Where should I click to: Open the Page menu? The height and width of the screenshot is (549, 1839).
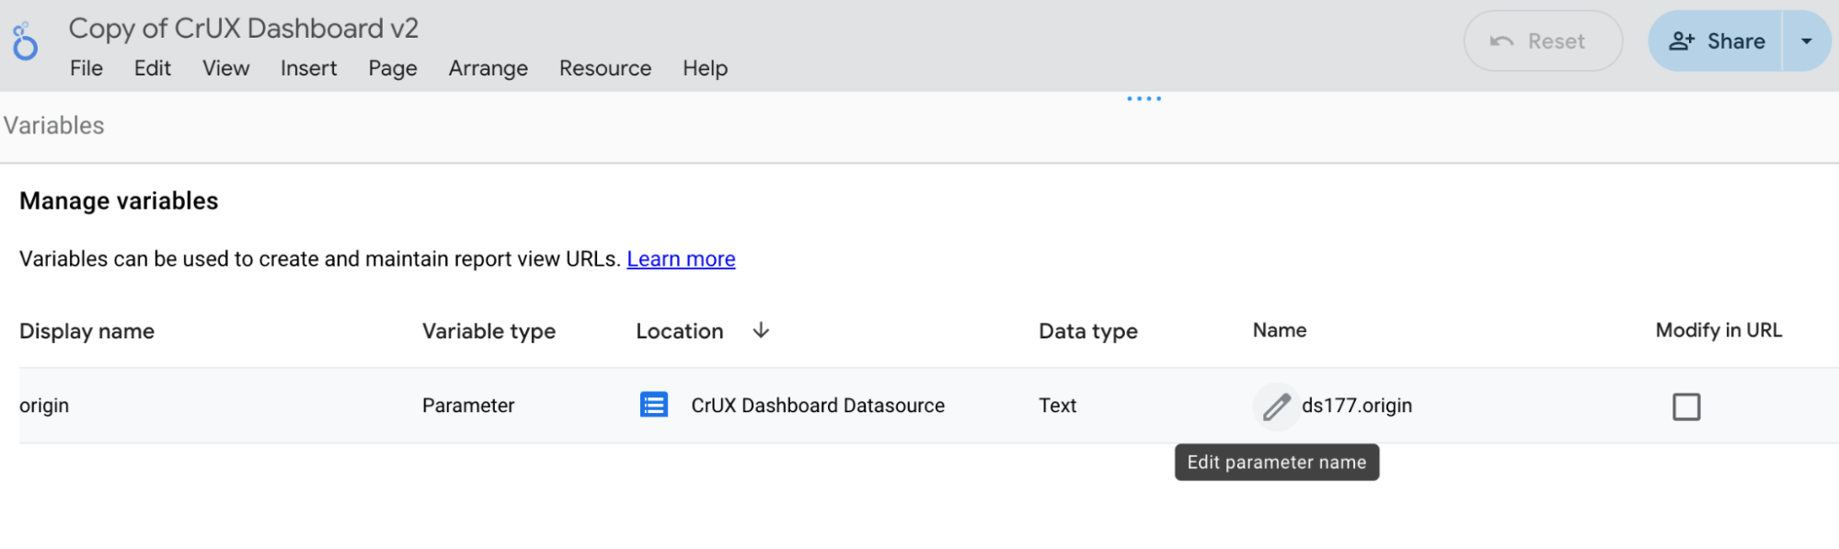tap(392, 68)
